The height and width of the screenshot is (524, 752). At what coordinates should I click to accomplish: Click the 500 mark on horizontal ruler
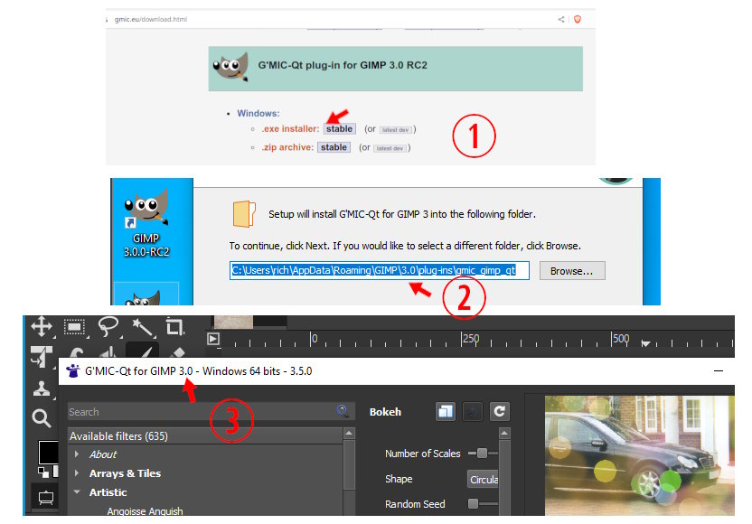tap(621, 339)
